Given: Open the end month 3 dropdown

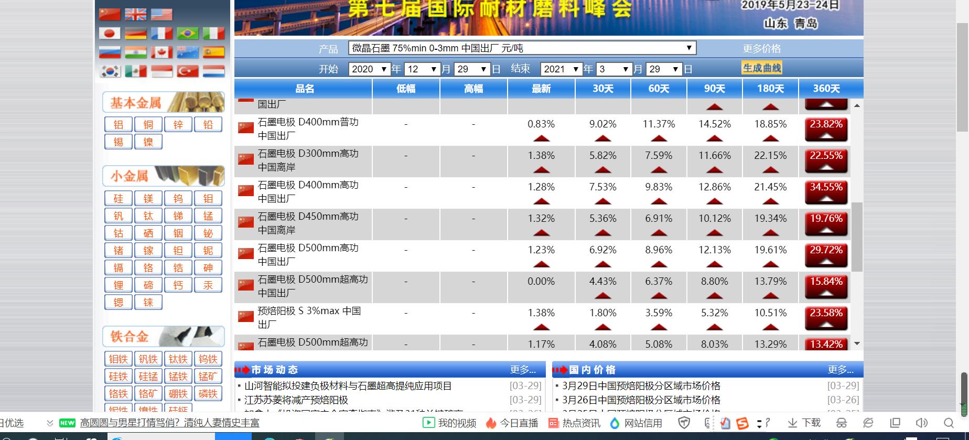Looking at the screenshot, I should pyautogui.click(x=615, y=69).
